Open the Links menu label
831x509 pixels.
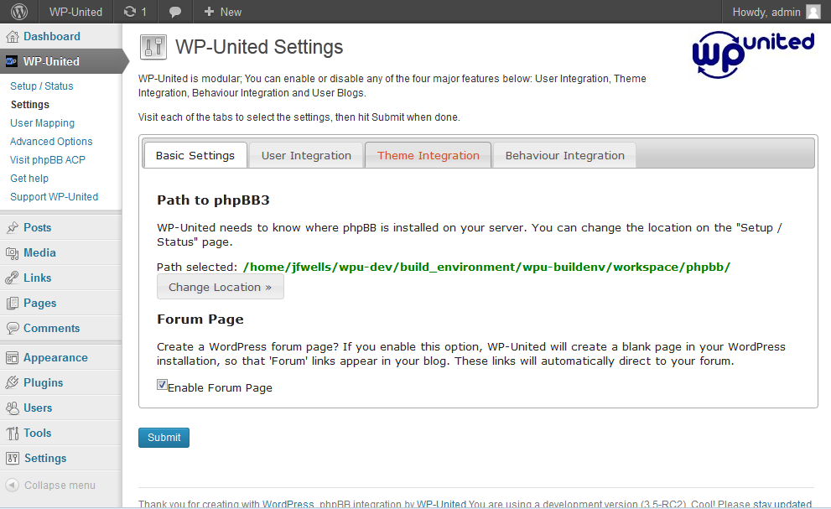coord(38,278)
